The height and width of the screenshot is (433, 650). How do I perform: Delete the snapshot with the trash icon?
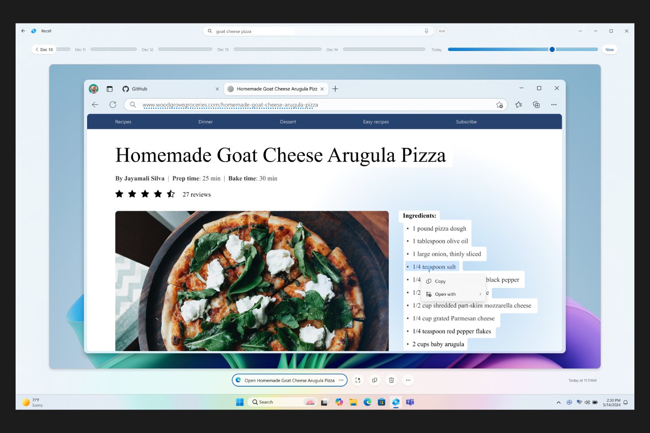point(391,380)
